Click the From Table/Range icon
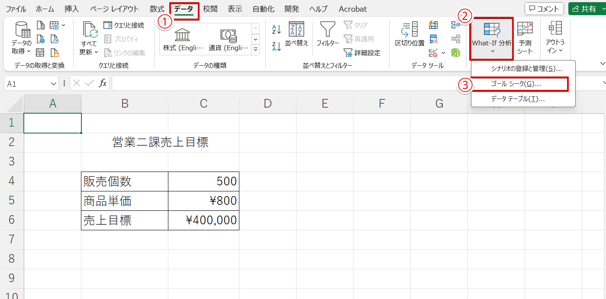The image size is (606, 299). click(41, 53)
